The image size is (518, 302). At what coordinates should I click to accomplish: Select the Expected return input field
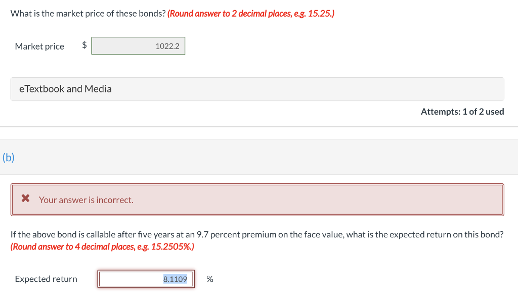pos(146,278)
